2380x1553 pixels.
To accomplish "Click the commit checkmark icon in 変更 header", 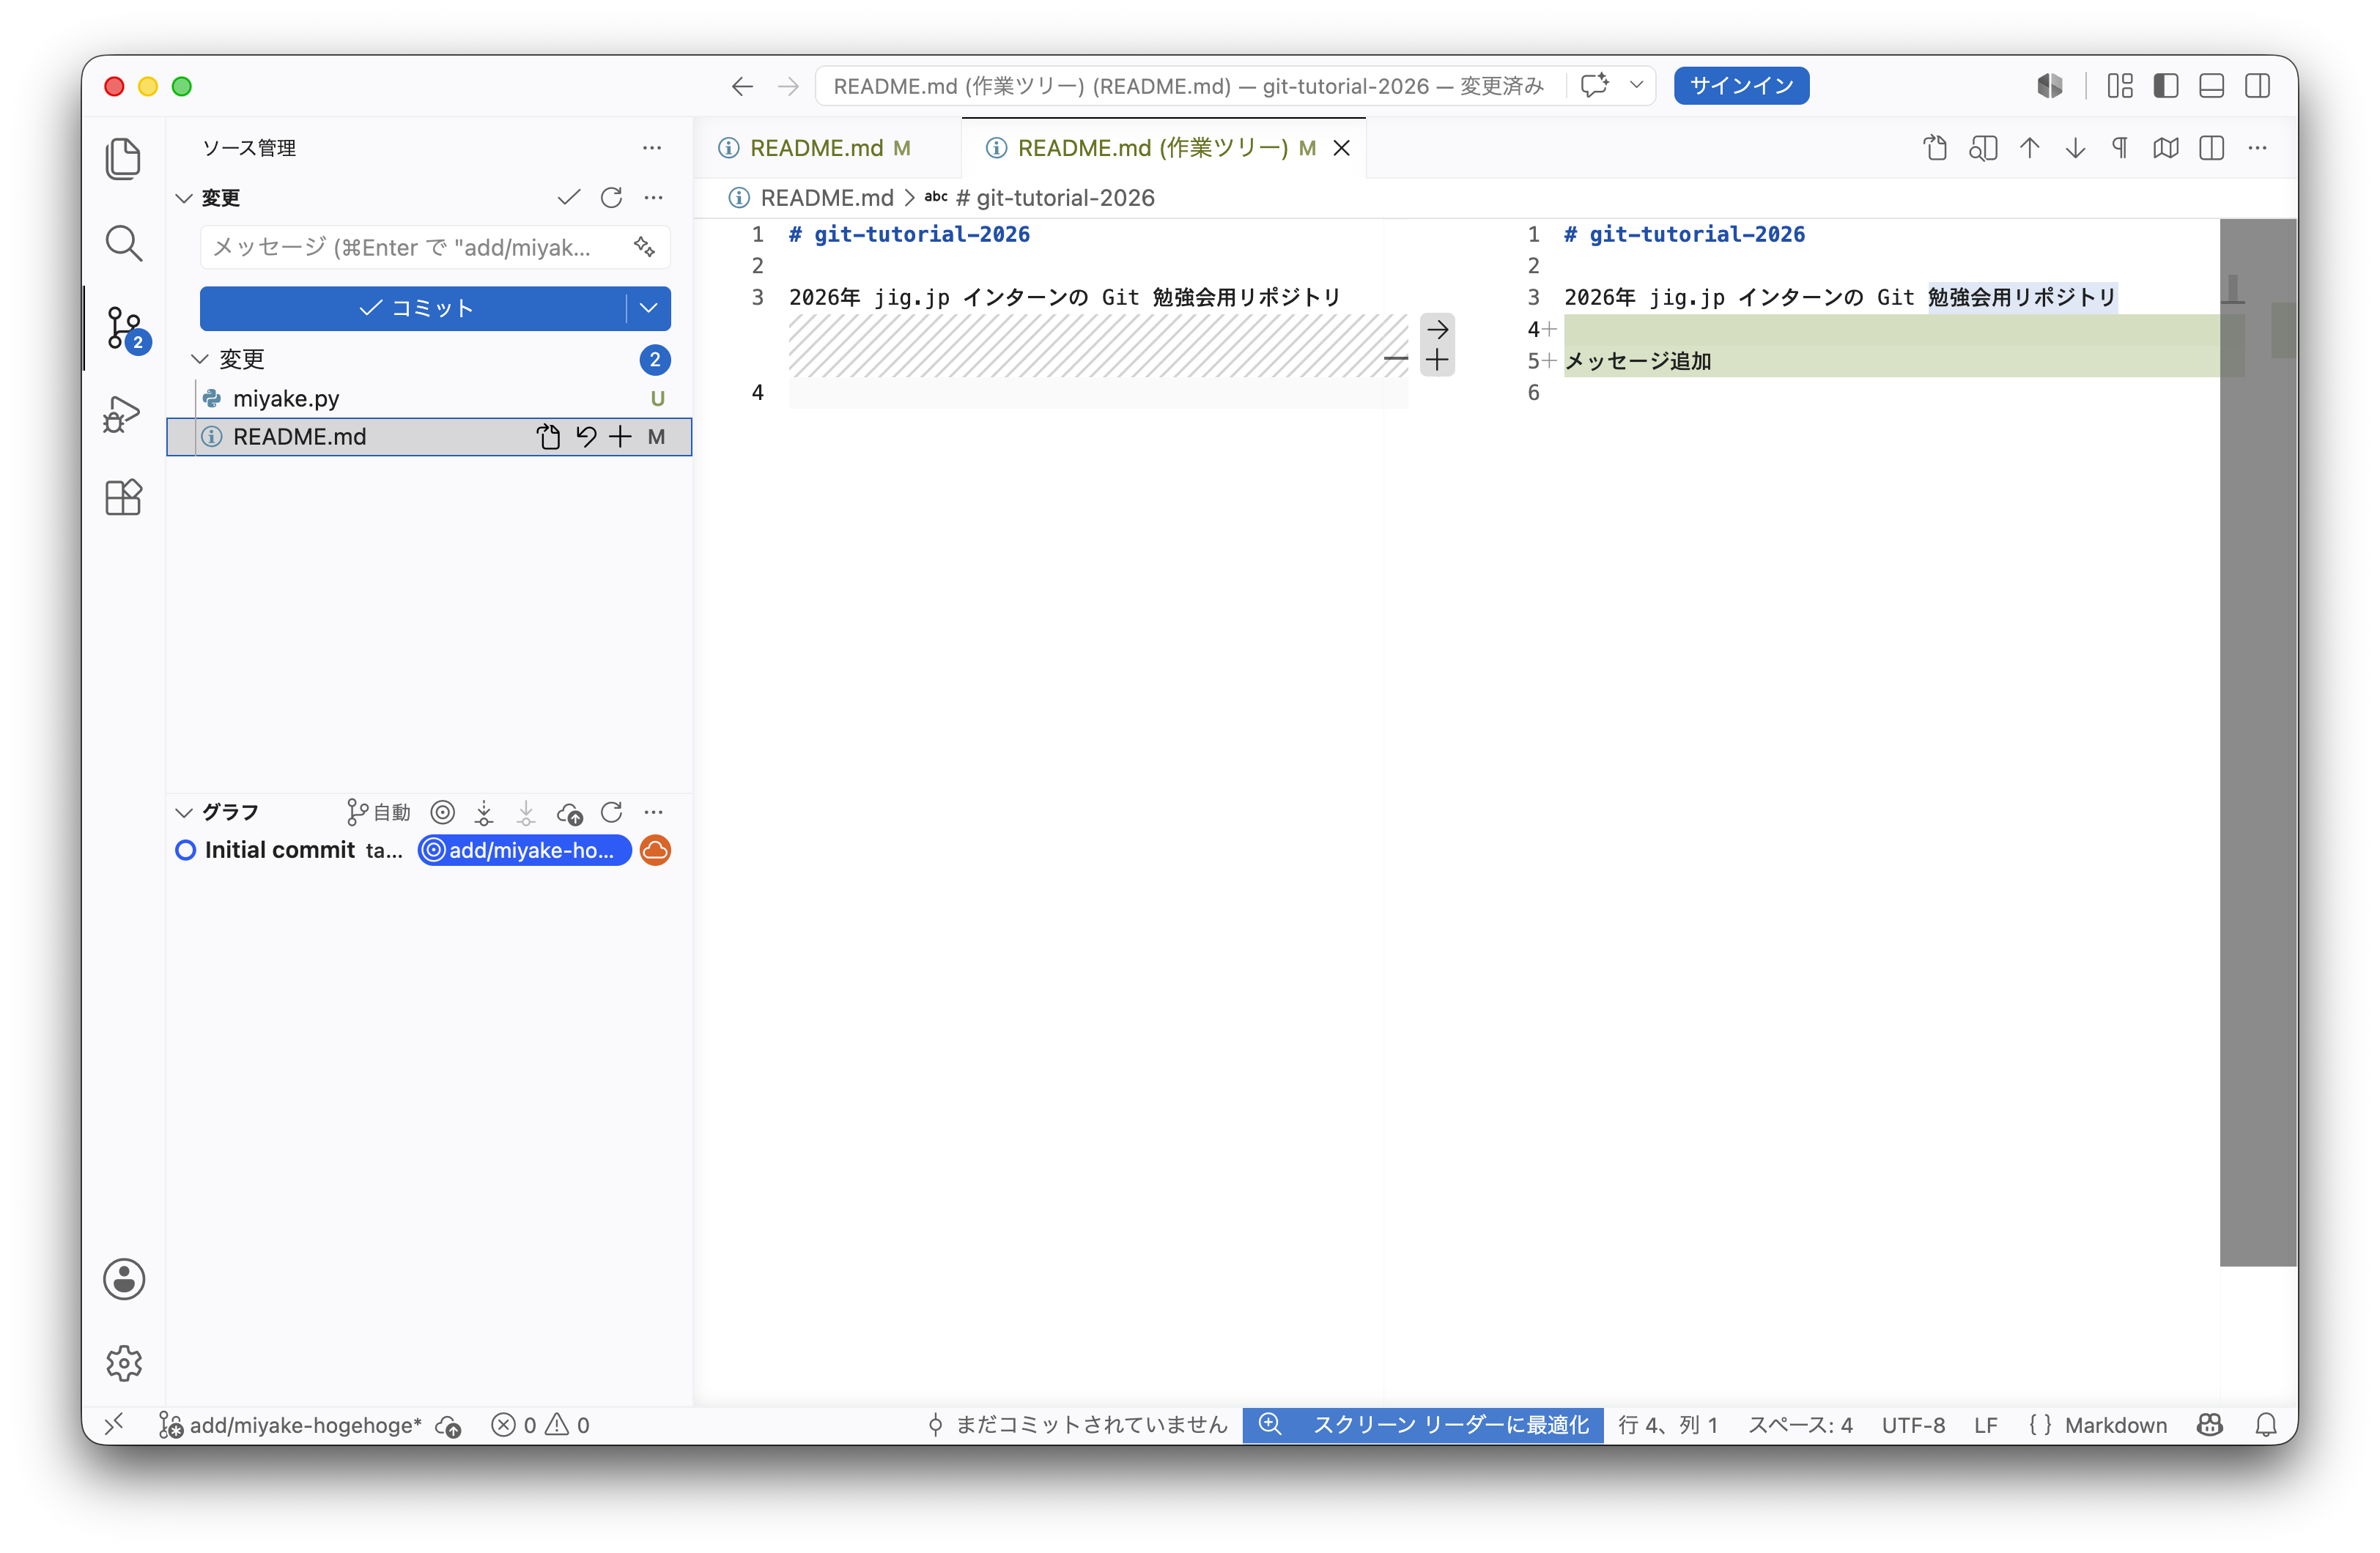I will (x=569, y=198).
